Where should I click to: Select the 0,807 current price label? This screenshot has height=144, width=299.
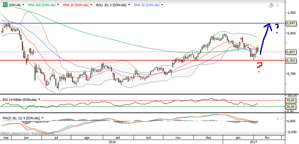point(291,52)
